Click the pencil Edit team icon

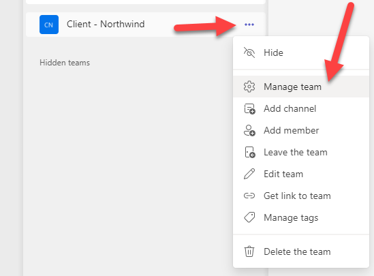[249, 174]
